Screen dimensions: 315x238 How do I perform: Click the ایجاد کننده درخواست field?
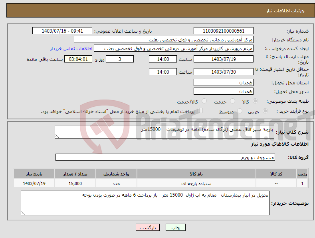pos(174,49)
